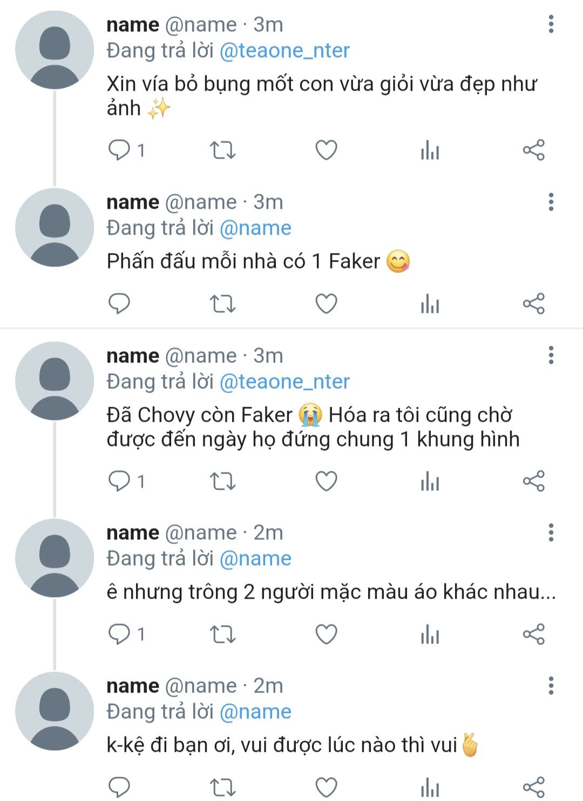583x801 pixels.
Task: Retweet the 'Xin vía bỏ bụng' tweet
Action: pyautogui.click(x=222, y=150)
